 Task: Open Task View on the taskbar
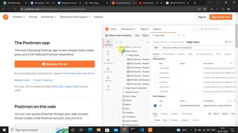point(81,130)
